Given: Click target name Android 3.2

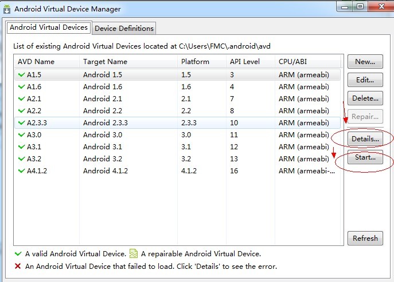Looking at the screenshot, I should pyautogui.click(x=103, y=159).
